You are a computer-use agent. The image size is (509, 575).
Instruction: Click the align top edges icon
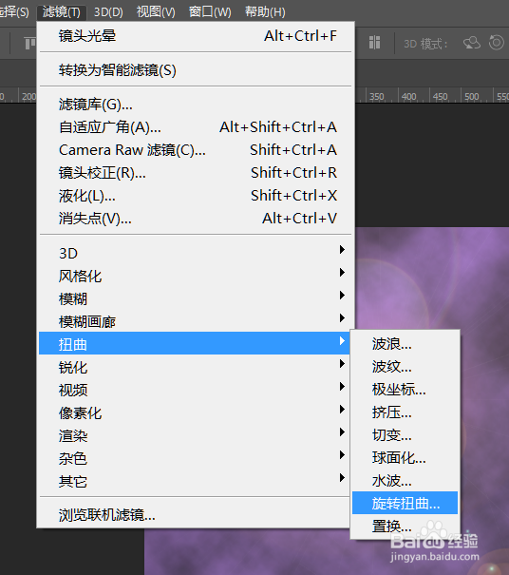[30, 43]
